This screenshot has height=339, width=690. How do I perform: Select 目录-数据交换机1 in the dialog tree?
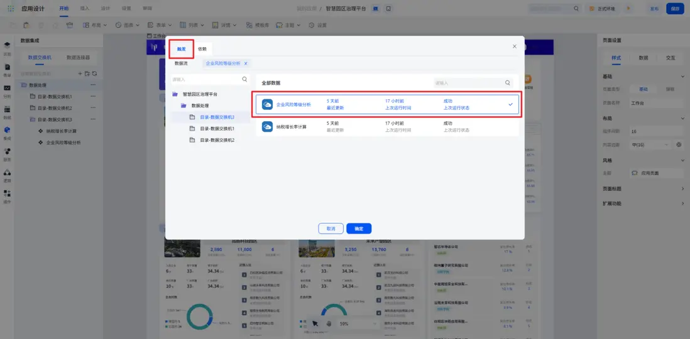pos(217,129)
